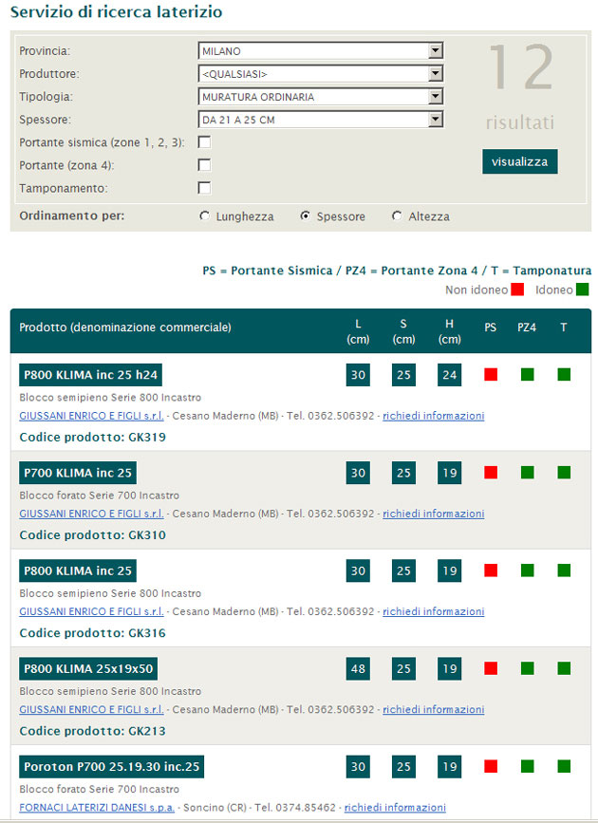
Task: Click the red PS indicator in Poroton P700 row
Action: (x=491, y=766)
